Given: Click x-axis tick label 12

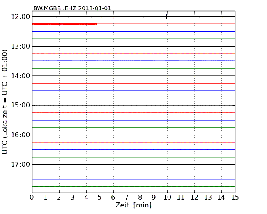Looking at the screenshot, I should click(194, 198).
